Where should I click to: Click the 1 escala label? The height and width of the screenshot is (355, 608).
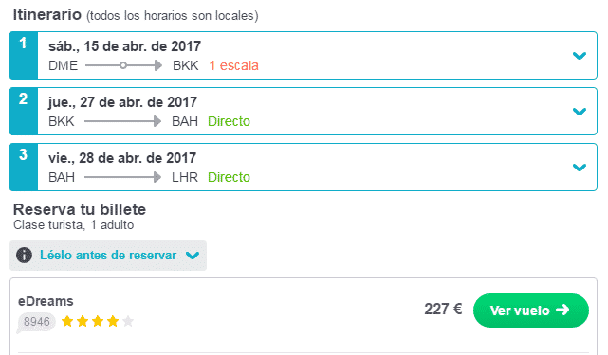[x=234, y=65]
